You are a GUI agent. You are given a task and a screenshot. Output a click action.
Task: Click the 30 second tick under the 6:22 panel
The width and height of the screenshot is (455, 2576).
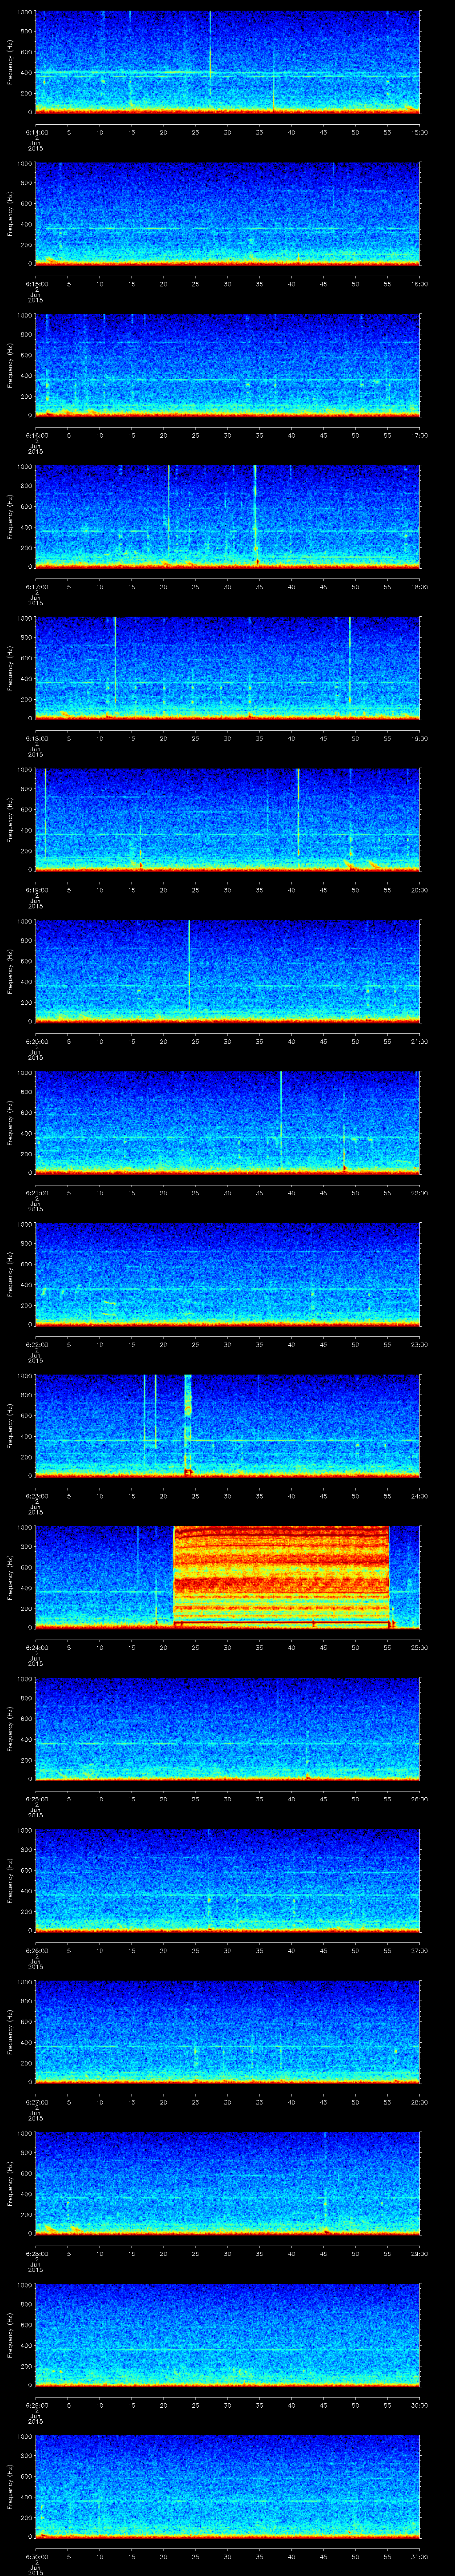pos(227,1345)
